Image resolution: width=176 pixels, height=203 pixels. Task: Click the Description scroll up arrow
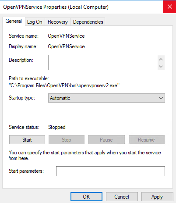[161, 59]
